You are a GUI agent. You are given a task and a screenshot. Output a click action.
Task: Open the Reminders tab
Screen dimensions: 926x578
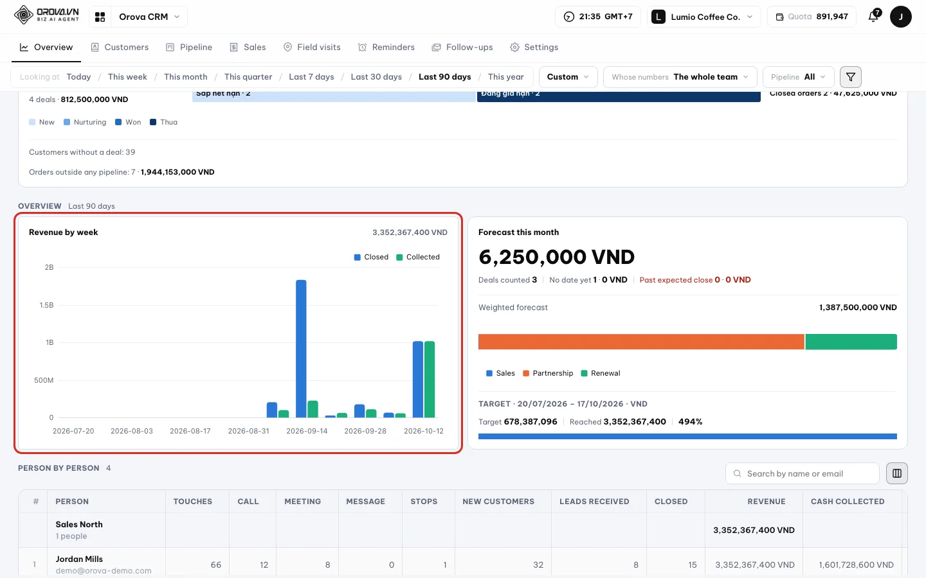[386, 48]
